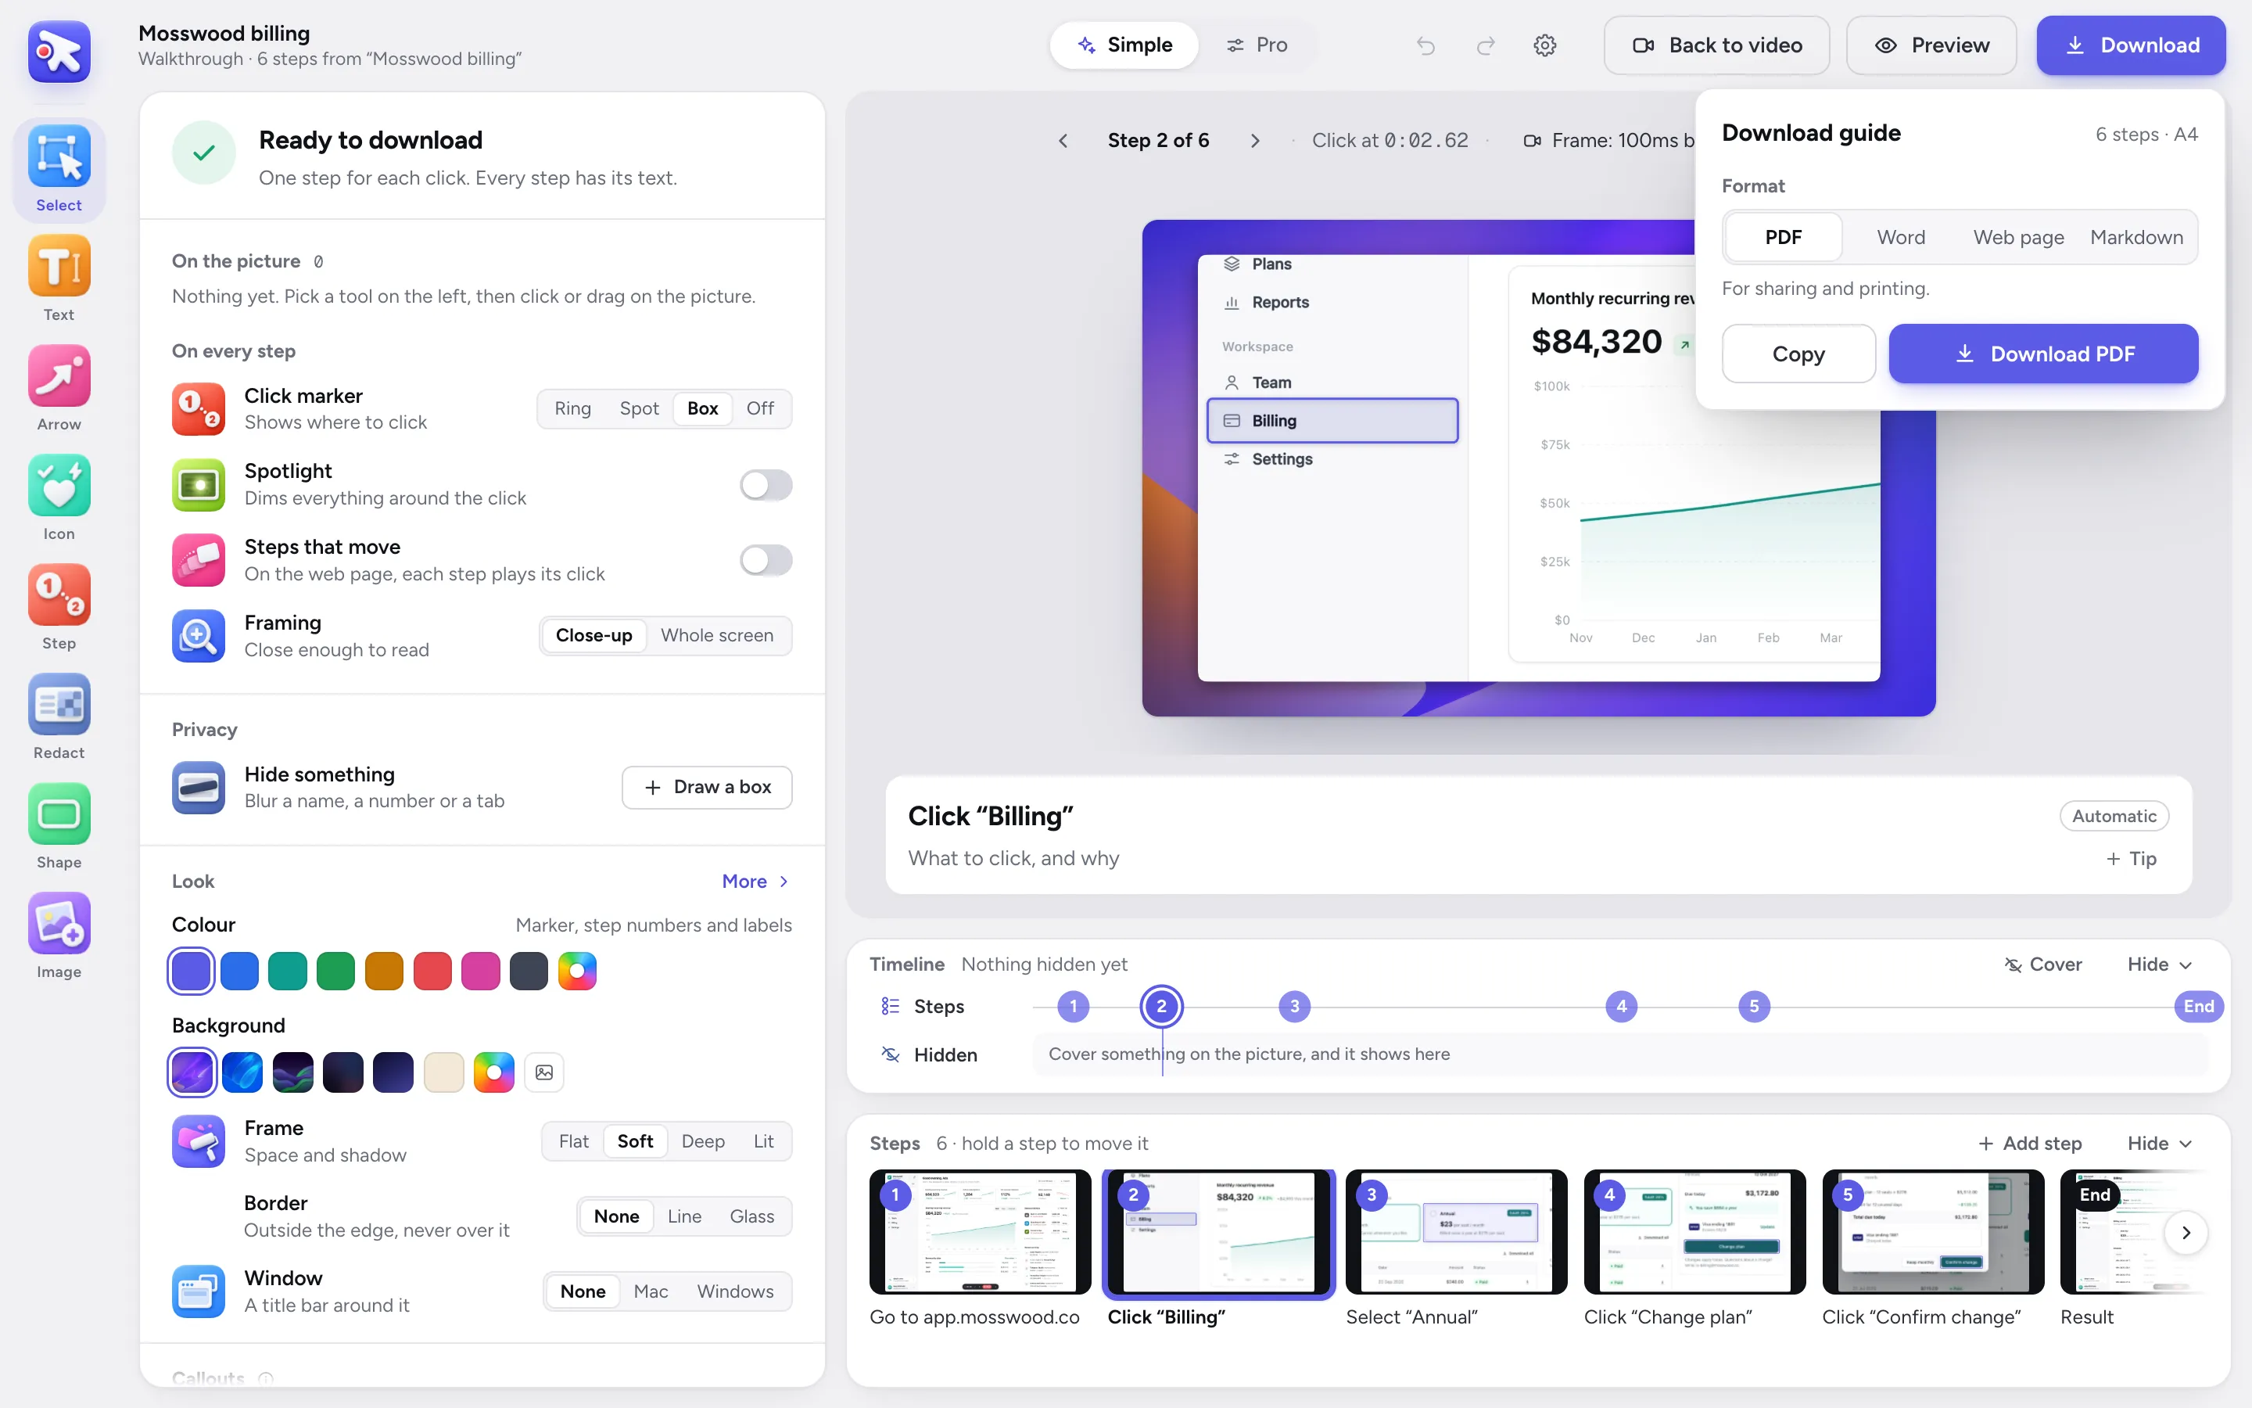Set click marker to Off
2252x1408 pixels.
coord(760,408)
